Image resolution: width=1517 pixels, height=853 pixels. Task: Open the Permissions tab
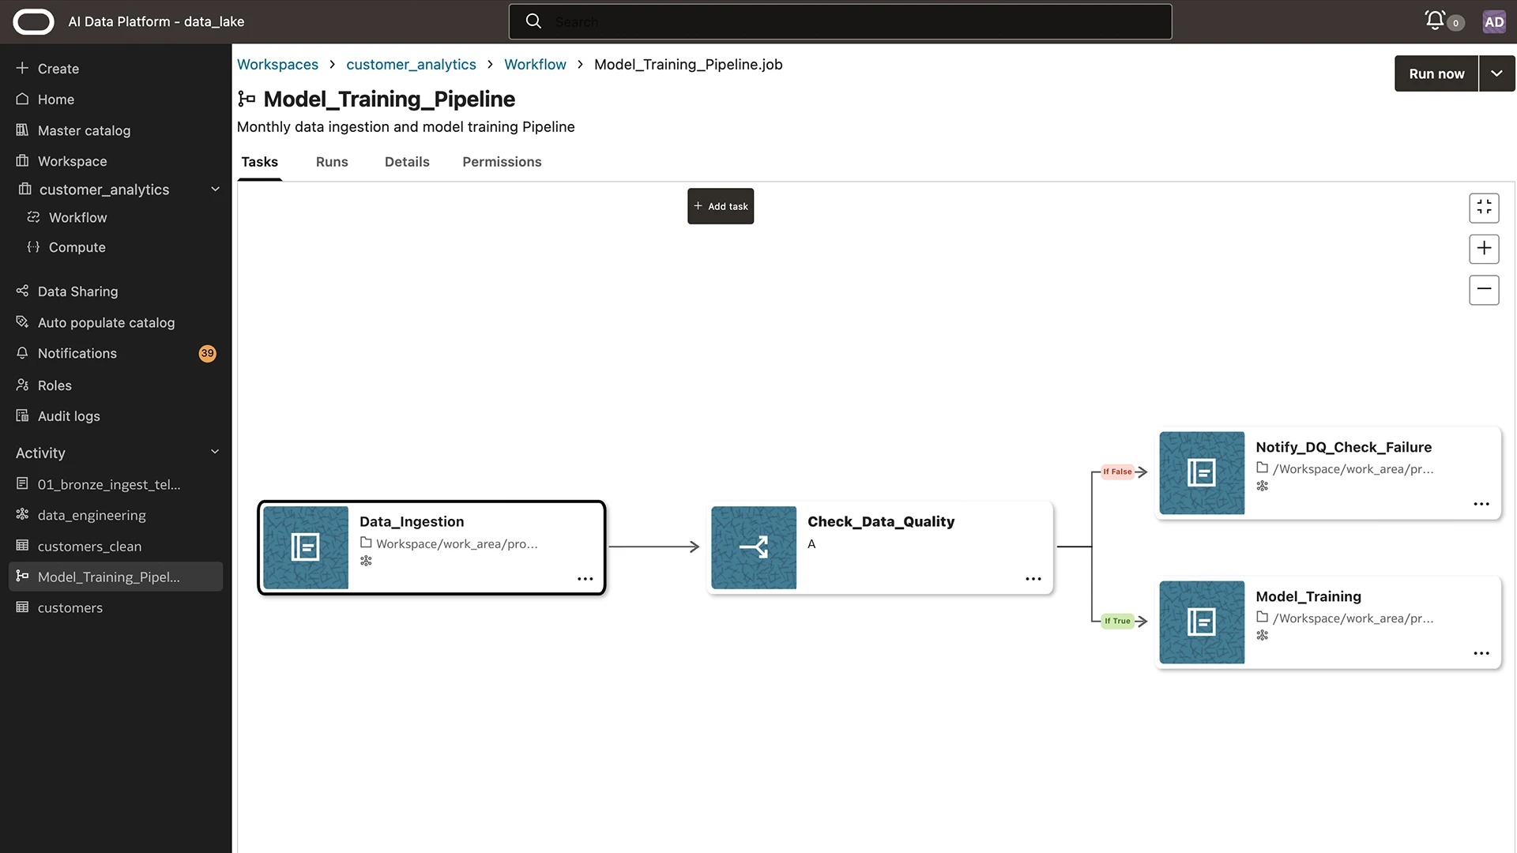coord(502,162)
